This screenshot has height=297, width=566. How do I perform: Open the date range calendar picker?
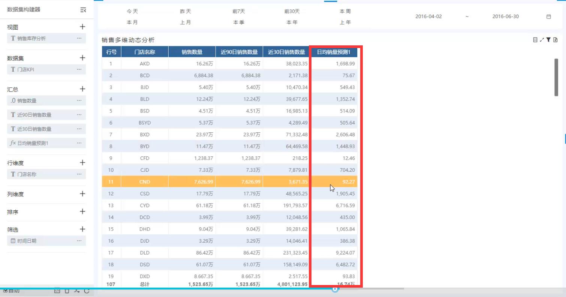tap(549, 17)
